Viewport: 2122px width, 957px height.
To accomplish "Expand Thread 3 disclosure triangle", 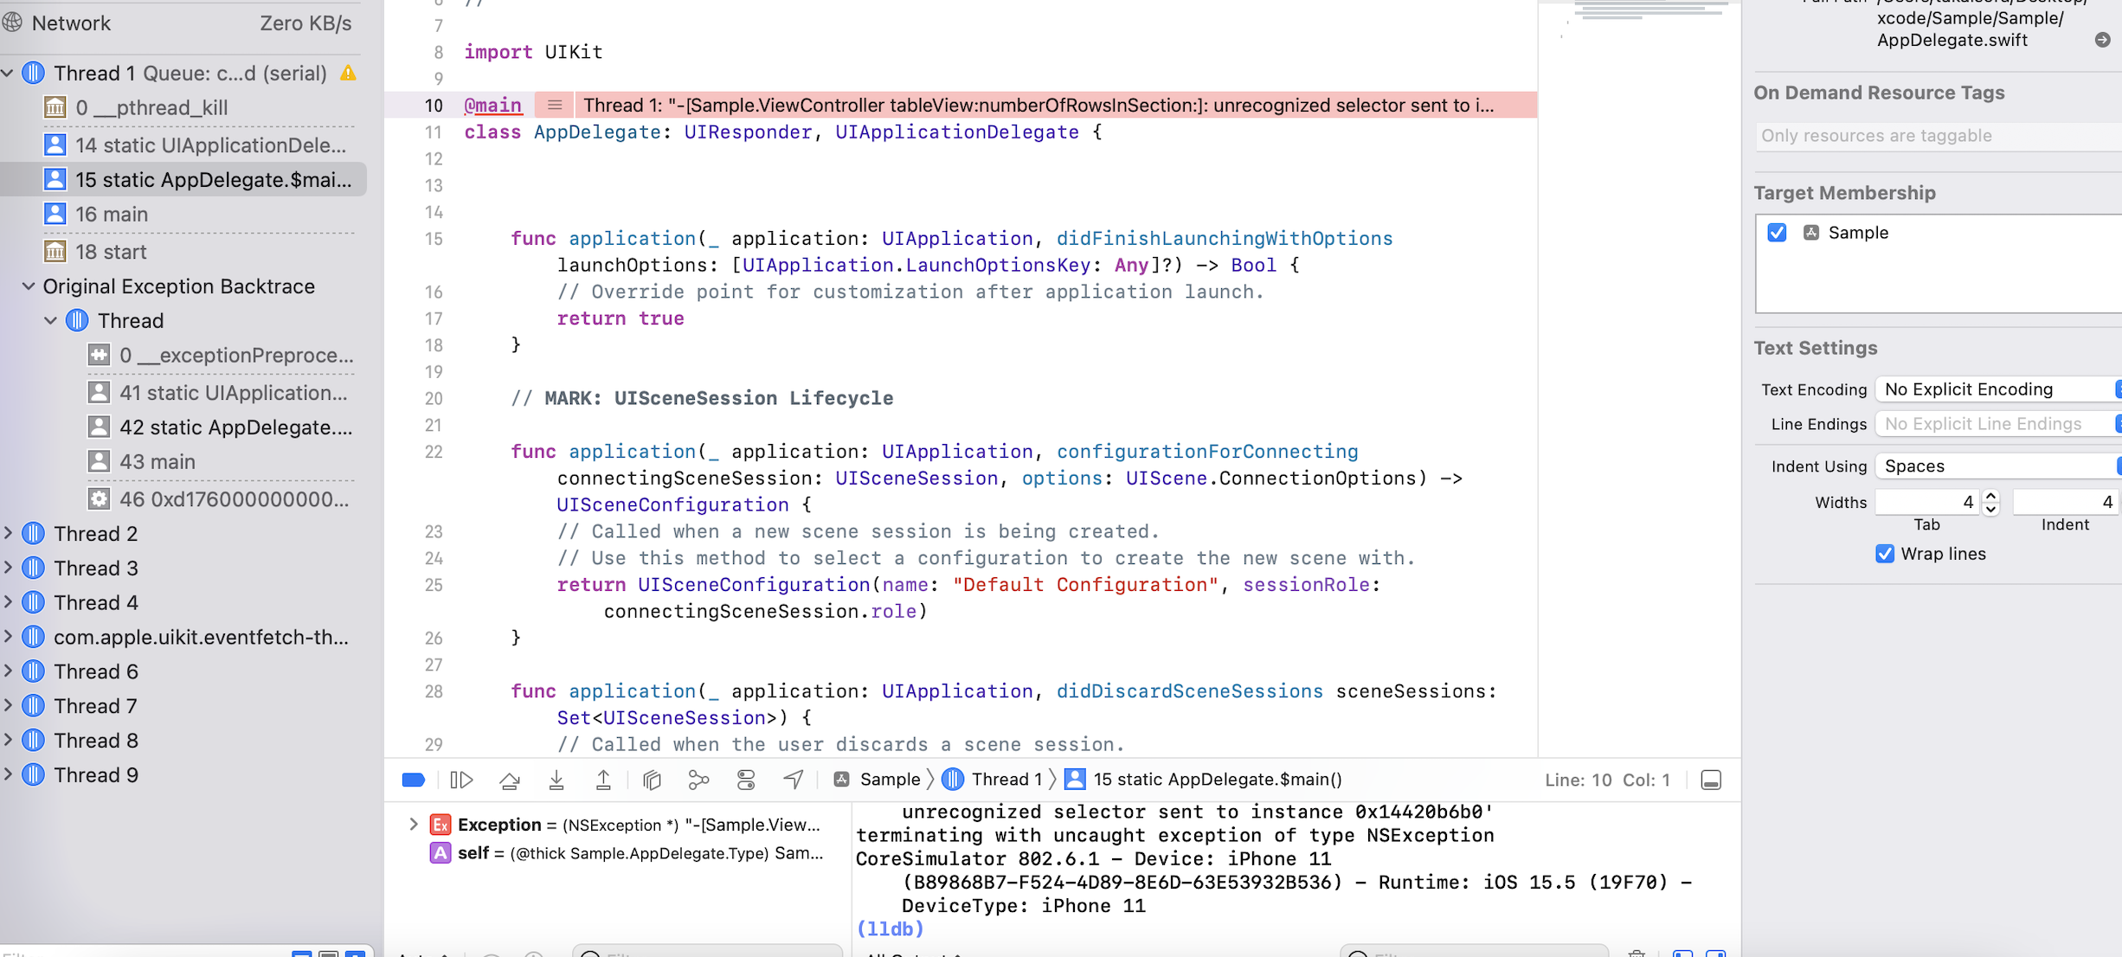I will (8, 568).
